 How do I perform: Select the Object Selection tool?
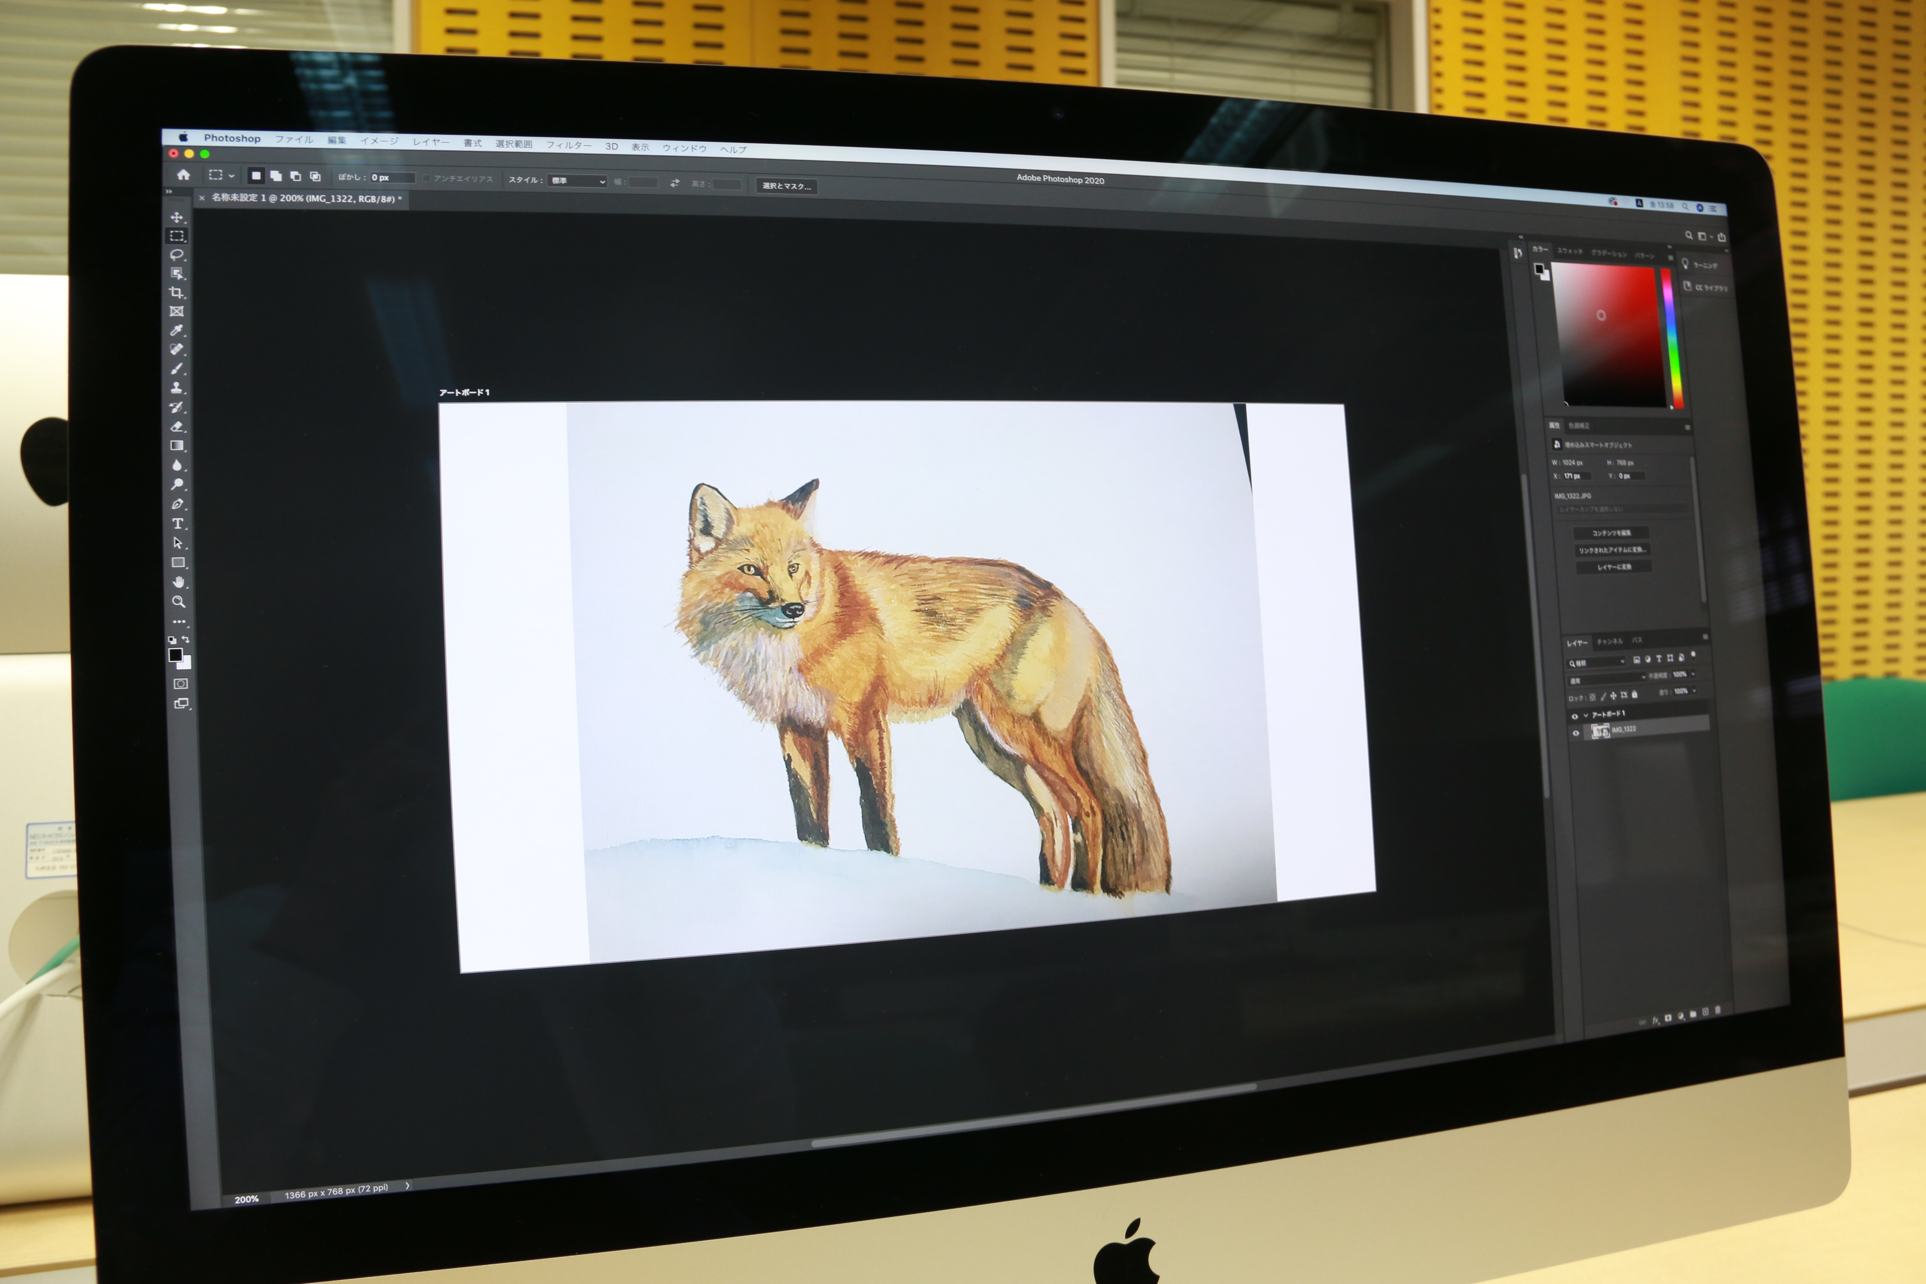click(177, 273)
